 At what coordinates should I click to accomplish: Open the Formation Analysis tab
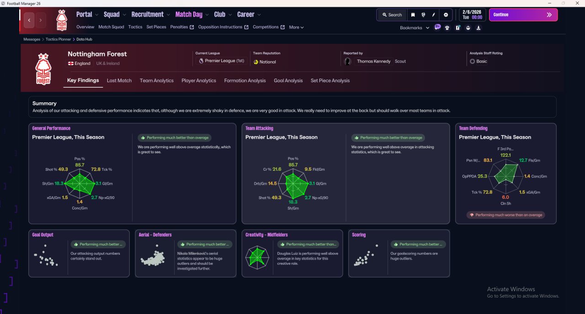[x=245, y=81]
